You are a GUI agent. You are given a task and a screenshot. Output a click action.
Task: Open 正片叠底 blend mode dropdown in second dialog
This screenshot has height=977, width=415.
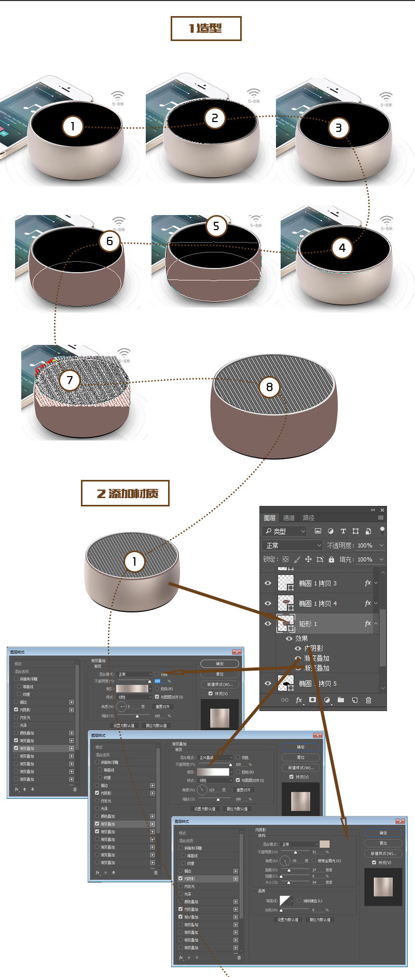coord(215,757)
